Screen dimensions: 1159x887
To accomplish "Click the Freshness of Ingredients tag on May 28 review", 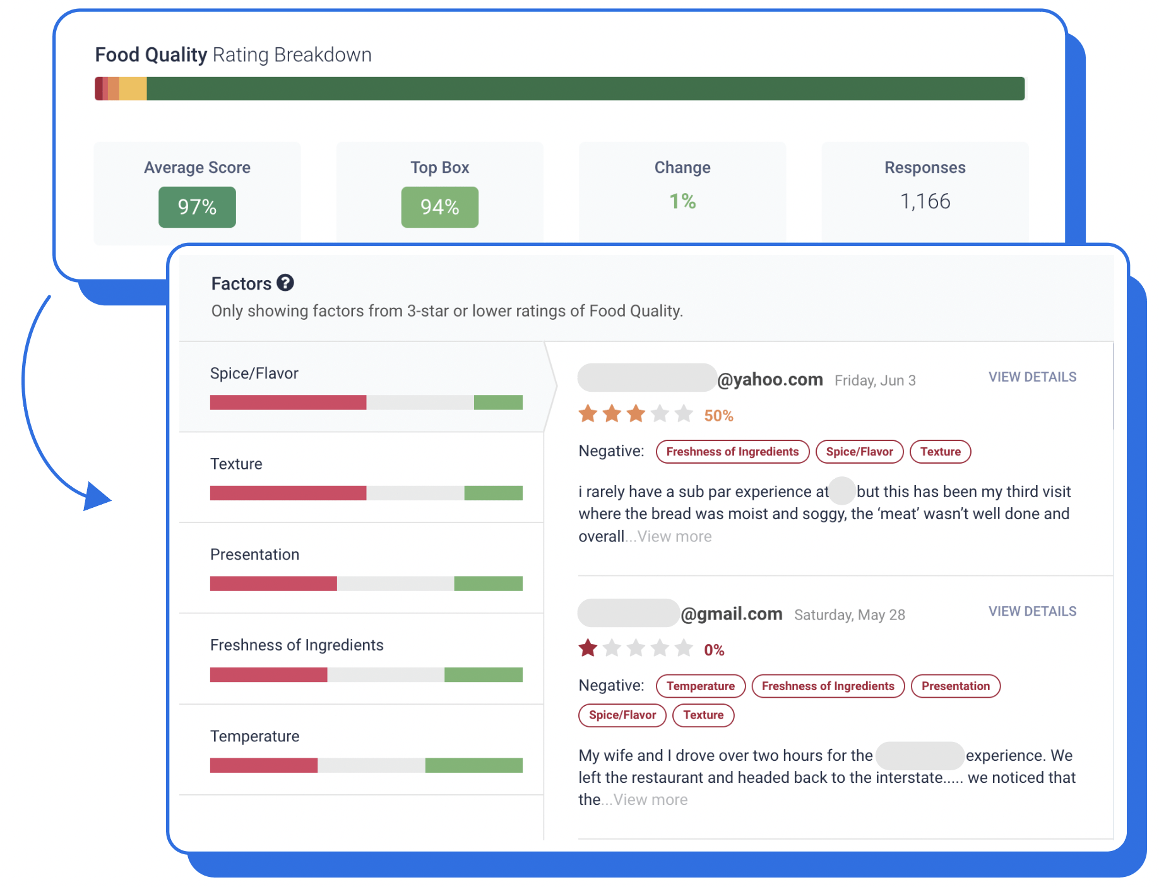I will [x=828, y=686].
